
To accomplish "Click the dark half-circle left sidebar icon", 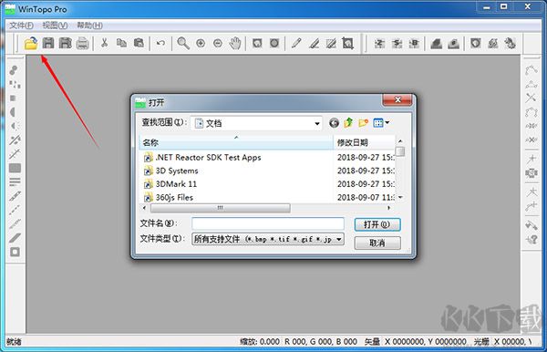I will point(14,112).
